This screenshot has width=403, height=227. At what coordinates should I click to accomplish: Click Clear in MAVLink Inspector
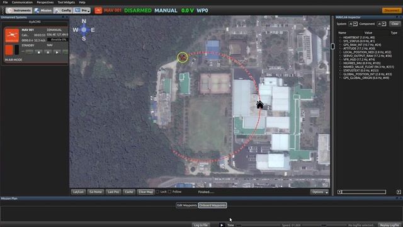395,24
